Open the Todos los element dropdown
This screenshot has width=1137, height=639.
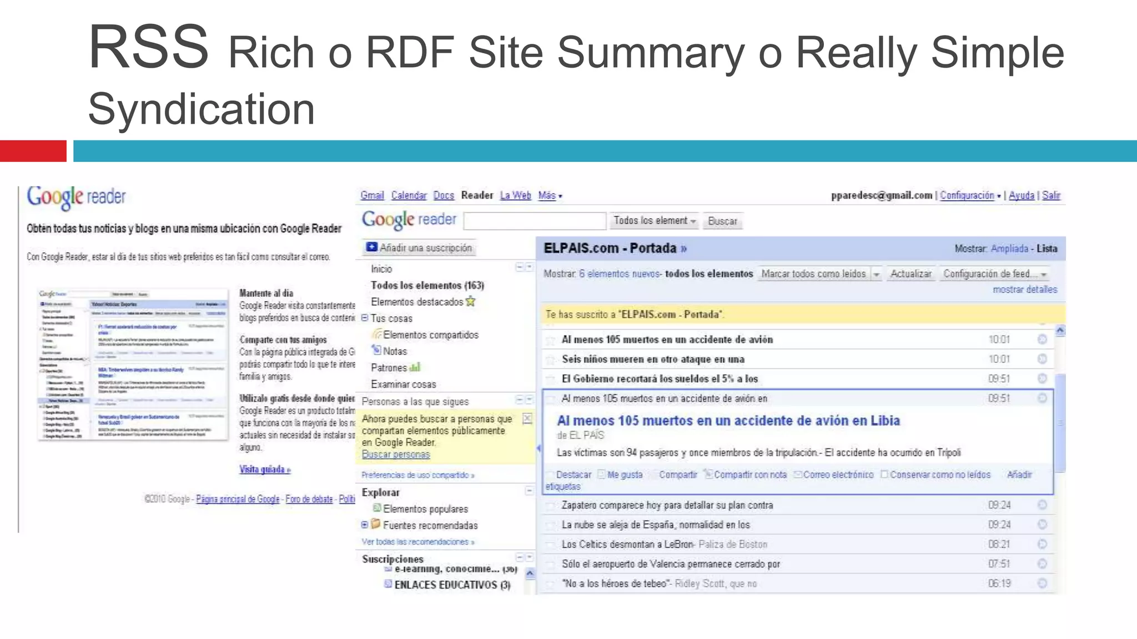click(655, 221)
